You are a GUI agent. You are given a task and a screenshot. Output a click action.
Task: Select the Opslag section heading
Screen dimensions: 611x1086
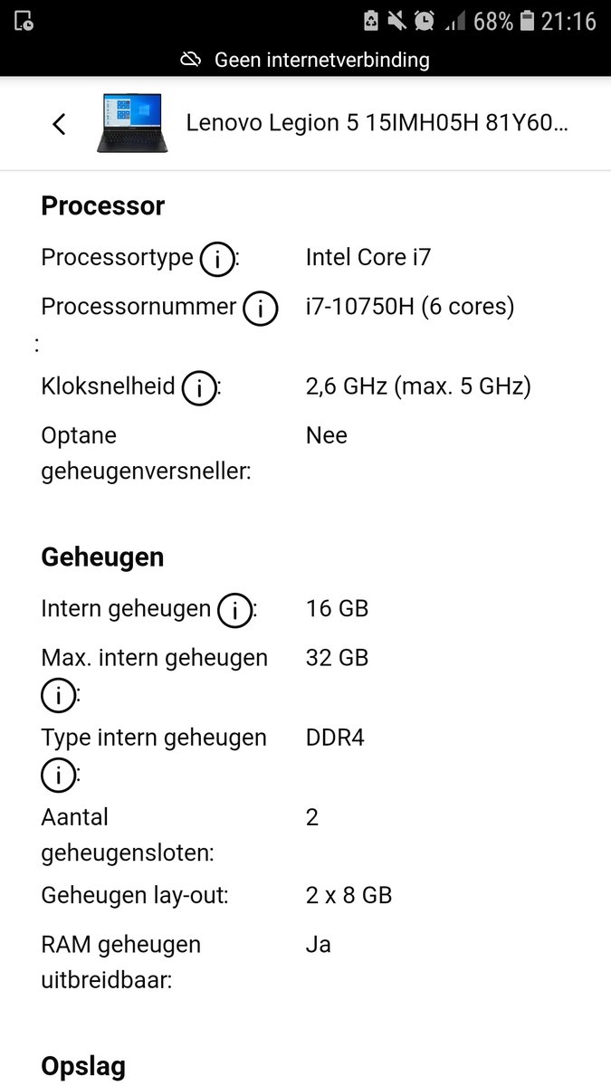[83, 1067]
